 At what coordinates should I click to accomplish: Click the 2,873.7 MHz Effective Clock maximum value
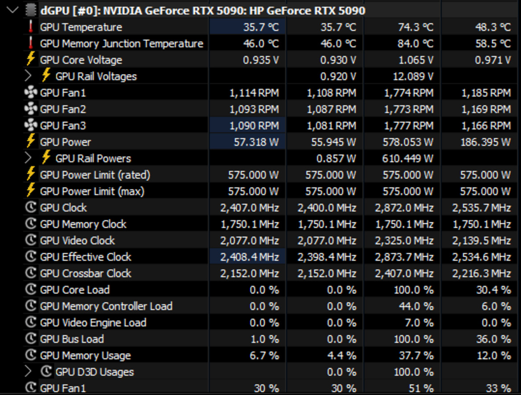tap(404, 257)
